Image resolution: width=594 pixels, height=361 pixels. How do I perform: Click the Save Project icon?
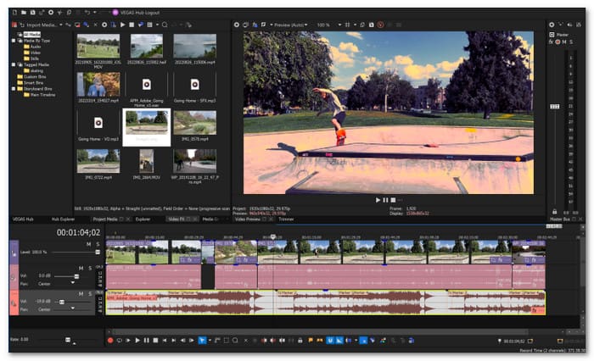click(x=32, y=13)
